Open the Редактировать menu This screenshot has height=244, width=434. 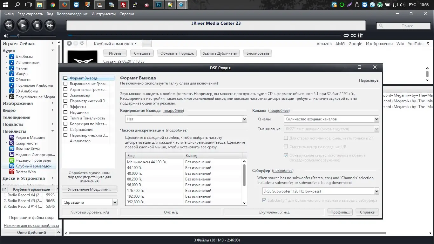point(30,14)
